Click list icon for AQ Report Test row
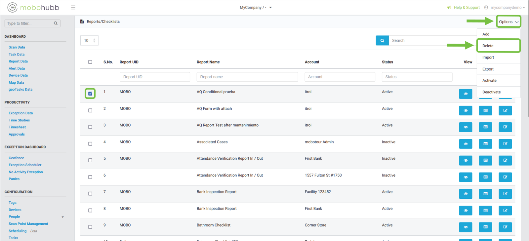529x241 pixels. (x=485, y=127)
